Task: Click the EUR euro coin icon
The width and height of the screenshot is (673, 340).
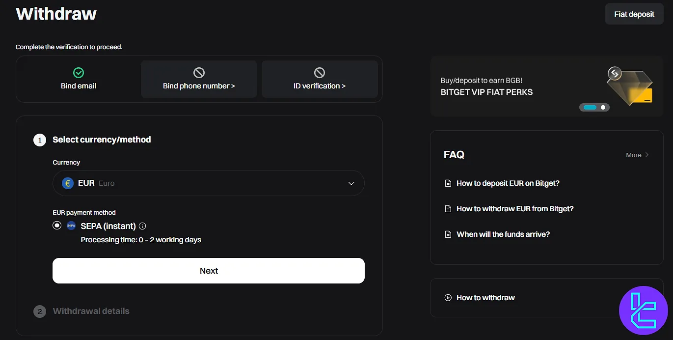Action: tap(68, 183)
